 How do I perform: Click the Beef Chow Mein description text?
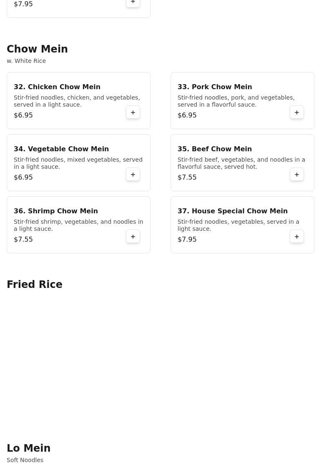coord(241,163)
